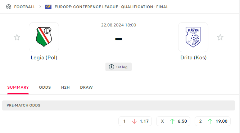Pick away win odds 19.00
The height and width of the screenshot is (133, 240).
[x=213, y=121]
